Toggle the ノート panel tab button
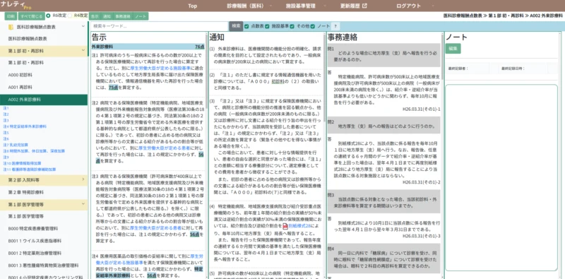This screenshot has width=565, height=279. [141, 16]
